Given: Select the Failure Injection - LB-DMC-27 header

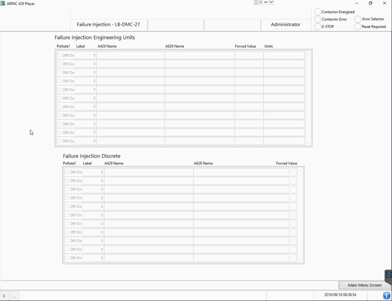Looking at the screenshot, I should point(108,24).
